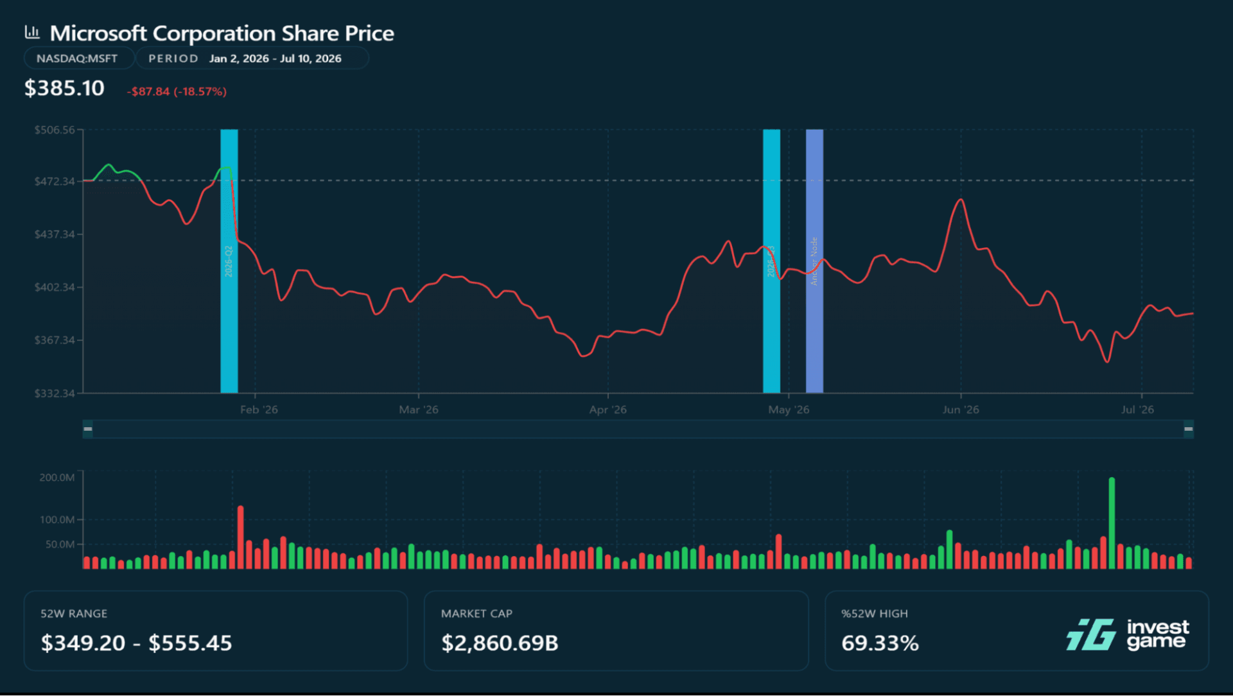The height and width of the screenshot is (696, 1233).
Task: Click the range slider track below chart
Action: [638, 429]
